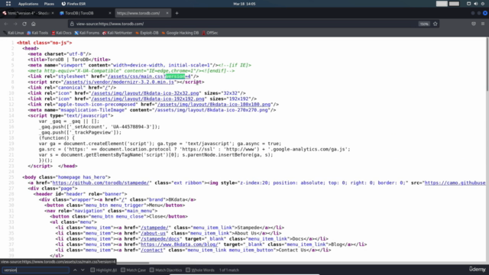Open the Kali Linux bookmark
489x275 pixels.
tap(14, 33)
